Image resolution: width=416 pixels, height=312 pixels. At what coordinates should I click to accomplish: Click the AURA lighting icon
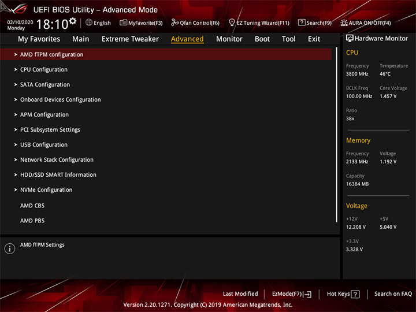tap(344, 23)
